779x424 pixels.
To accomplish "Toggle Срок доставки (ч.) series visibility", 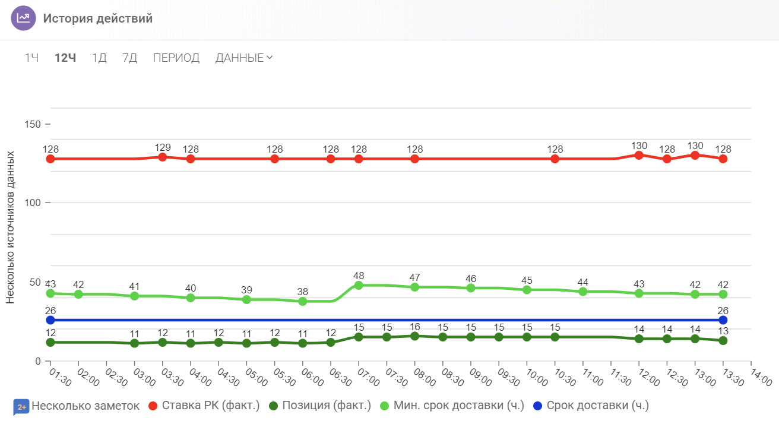I will [597, 406].
